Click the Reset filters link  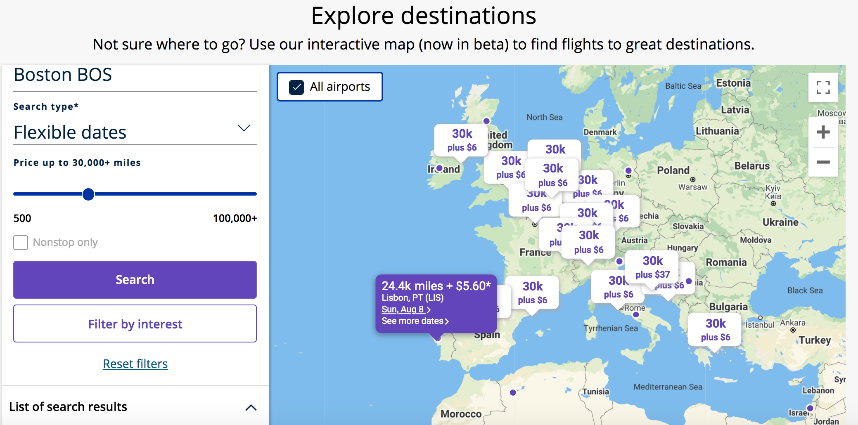[x=135, y=364]
